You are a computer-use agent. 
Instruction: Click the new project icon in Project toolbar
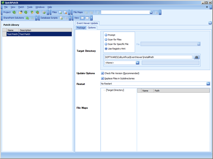coord(14,12)
